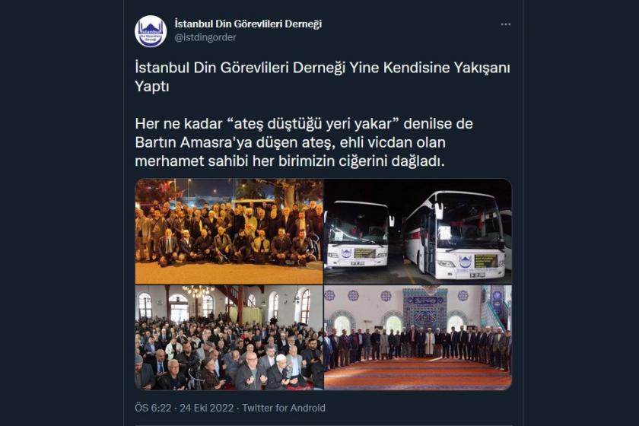The image size is (639, 426).
Task: Click the tweet paragraph mentioning Bartın Amasra
Action: (304, 142)
